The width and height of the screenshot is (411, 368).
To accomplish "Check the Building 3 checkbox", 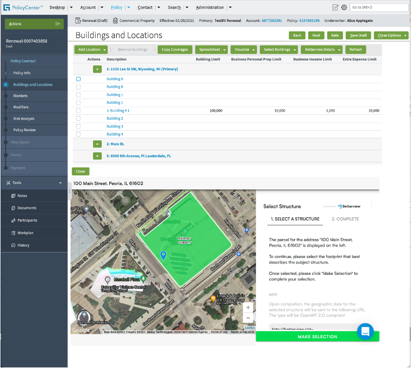I will pos(78,126).
